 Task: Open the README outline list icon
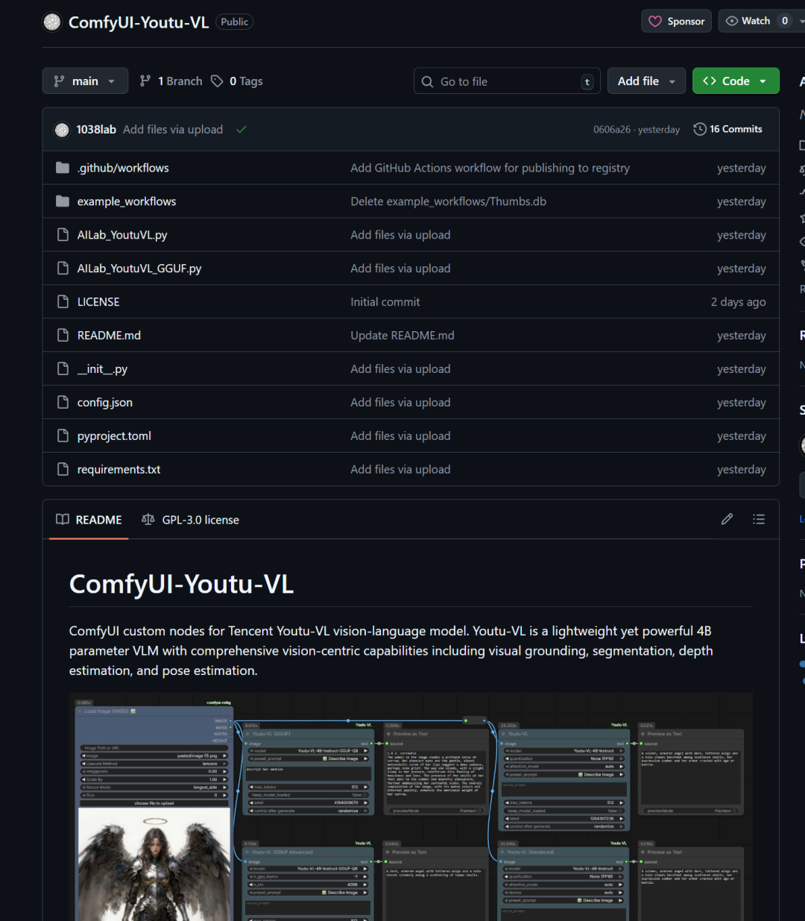click(759, 519)
